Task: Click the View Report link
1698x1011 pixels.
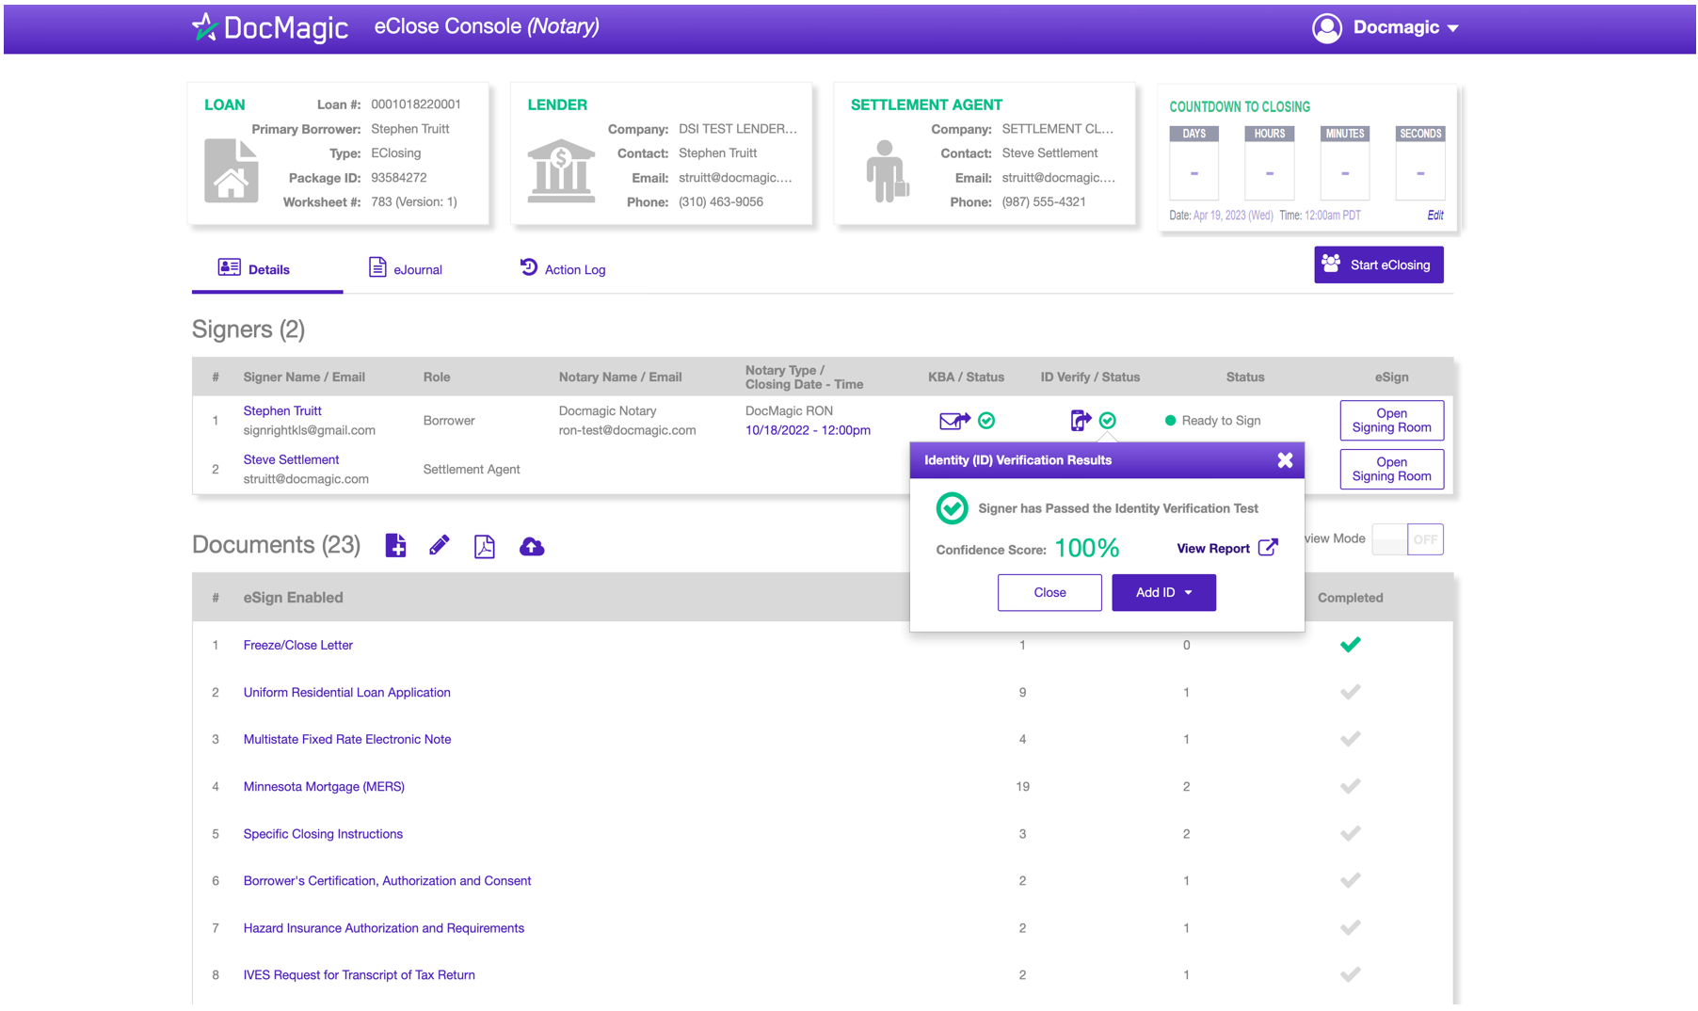Action: pos(1213,549)
